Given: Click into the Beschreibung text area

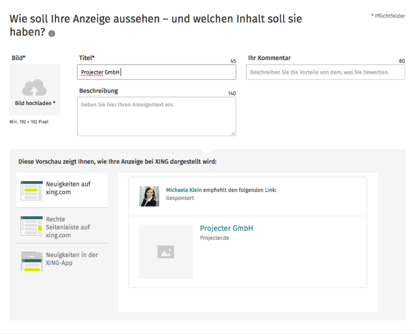Looking at the screenshot, I should (156, 116).
